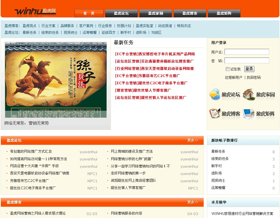Open 进阶场 in the forum subnav
The image size is (280, 218).
[x=141, y=32]
